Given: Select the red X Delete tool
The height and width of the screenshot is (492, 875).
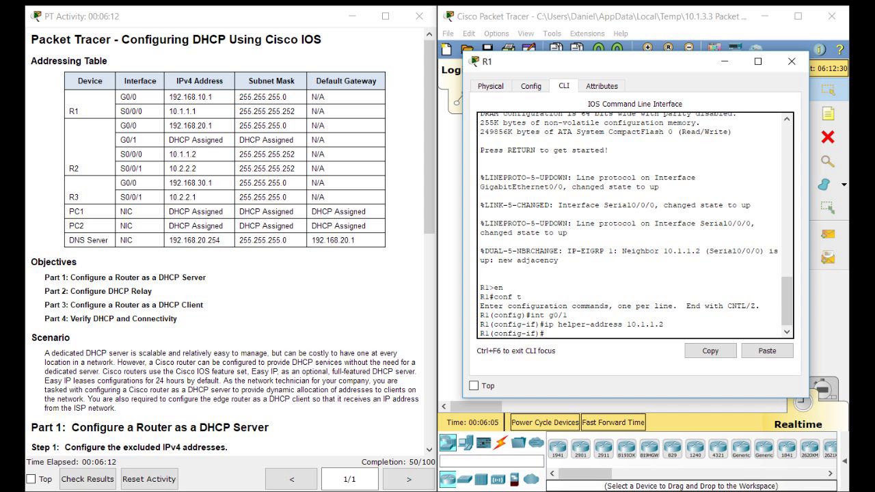Looking at the screenshot, I should (828, 137).
